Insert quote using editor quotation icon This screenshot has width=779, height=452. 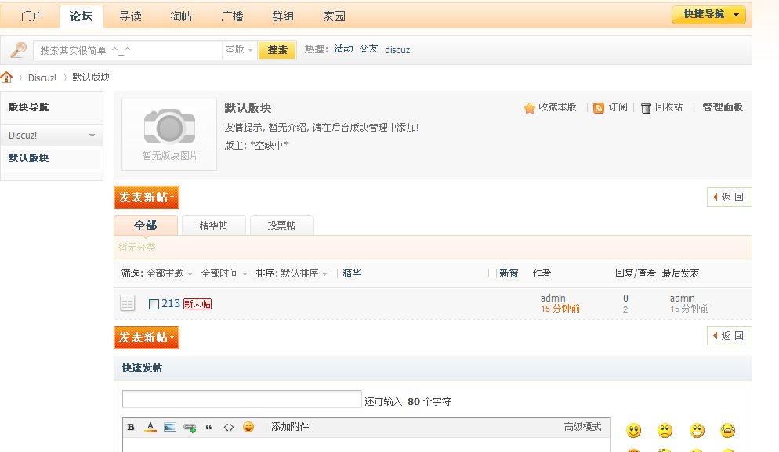pos(209,427)
